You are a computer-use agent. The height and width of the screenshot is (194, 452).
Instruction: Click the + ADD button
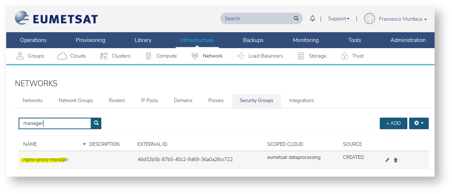click(x=393, y=123)
